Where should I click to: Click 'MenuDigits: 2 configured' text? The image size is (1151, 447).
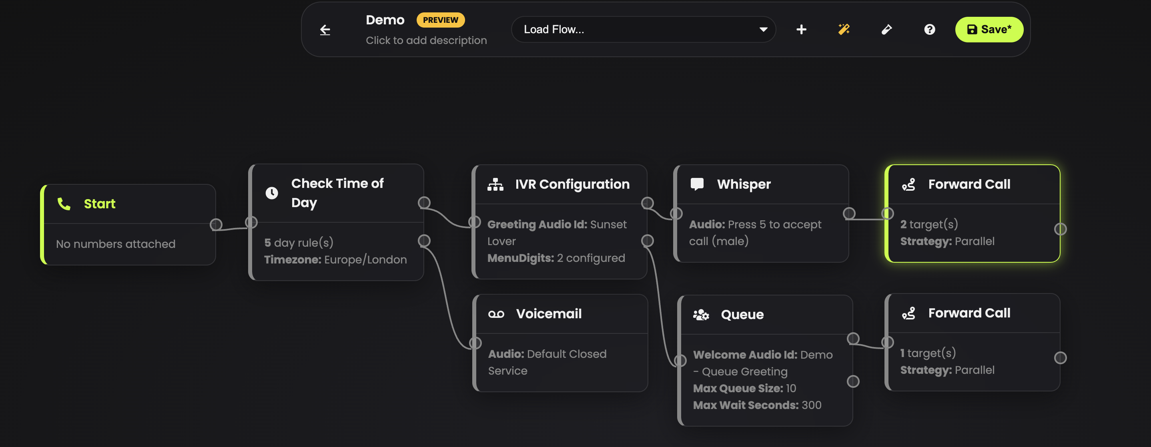click(556, 258)
